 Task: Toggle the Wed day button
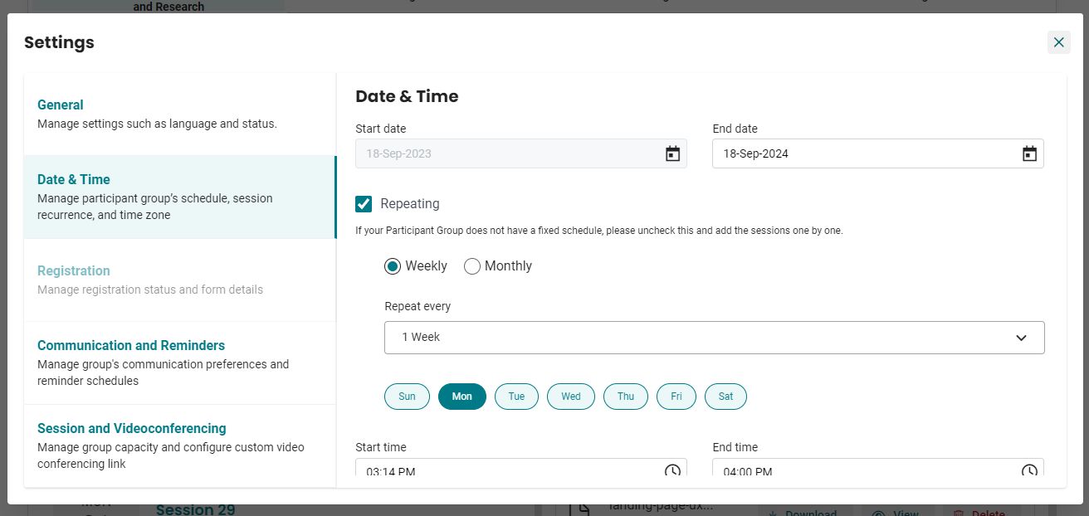tap(571, 397)
